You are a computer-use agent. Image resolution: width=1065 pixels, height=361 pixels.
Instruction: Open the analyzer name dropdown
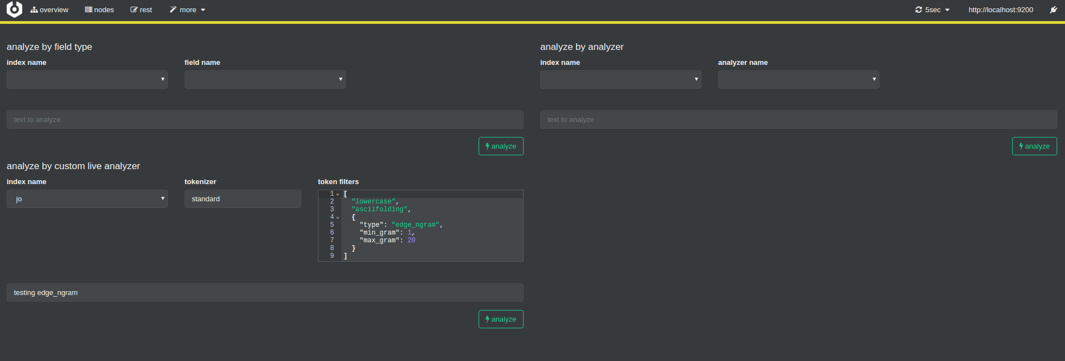[x=798, y=79]
